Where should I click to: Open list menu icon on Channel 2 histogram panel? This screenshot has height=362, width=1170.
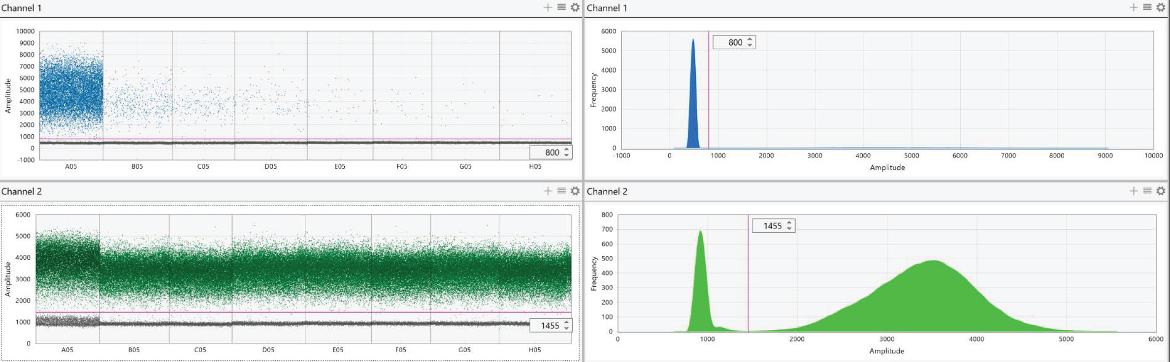1147,191
